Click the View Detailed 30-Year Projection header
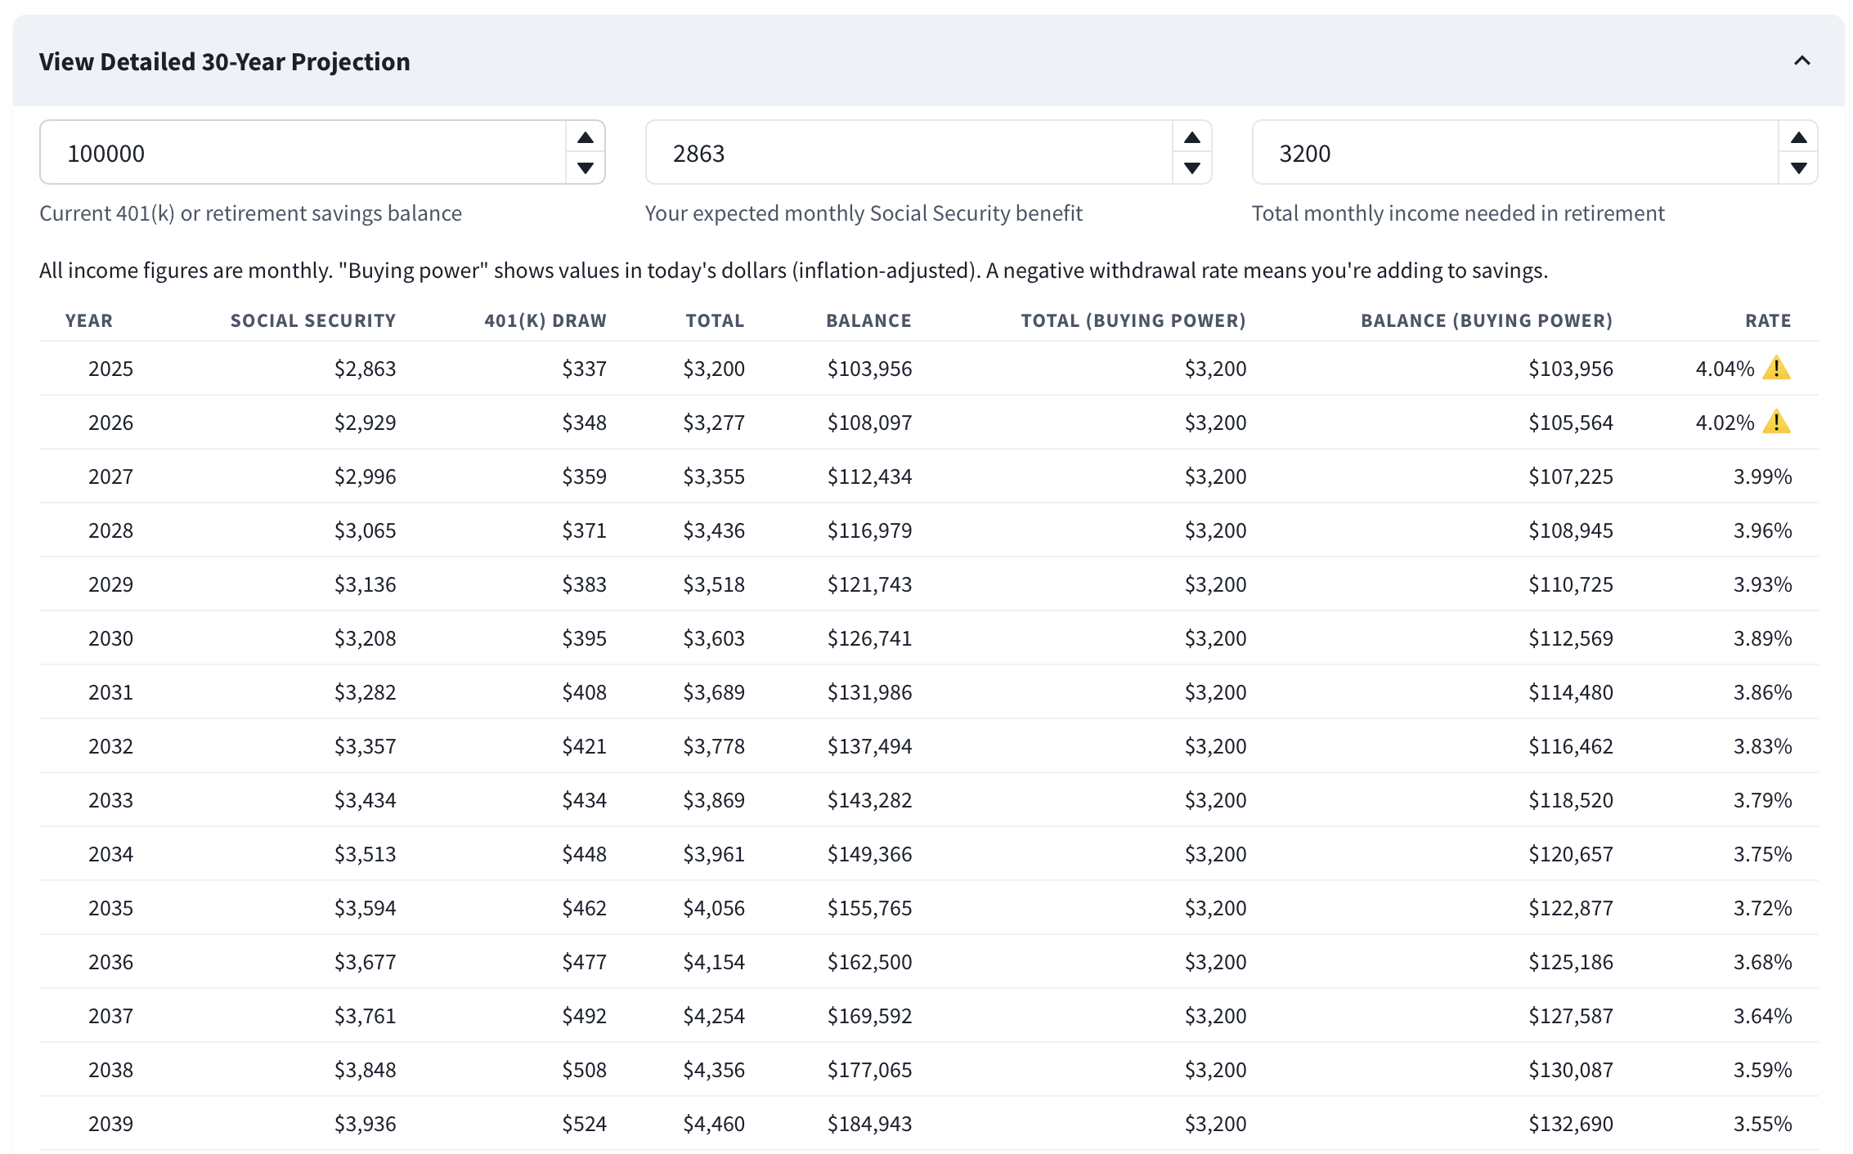Image resolution: width=1853 pixels, height=1154 pixels. pos(225,62)
